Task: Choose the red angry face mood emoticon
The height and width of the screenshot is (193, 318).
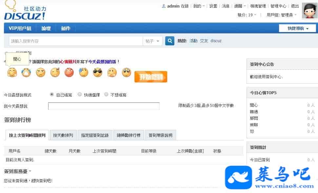Action: click(x=69, y=73)
